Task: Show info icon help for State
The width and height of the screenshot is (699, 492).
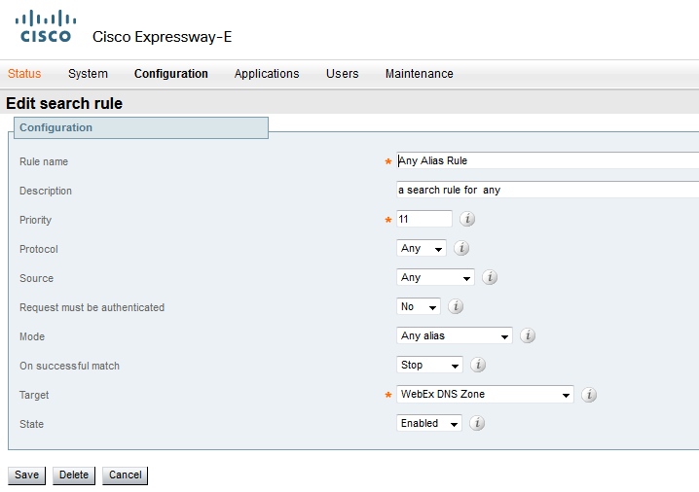Action: [x=477, y=423]
